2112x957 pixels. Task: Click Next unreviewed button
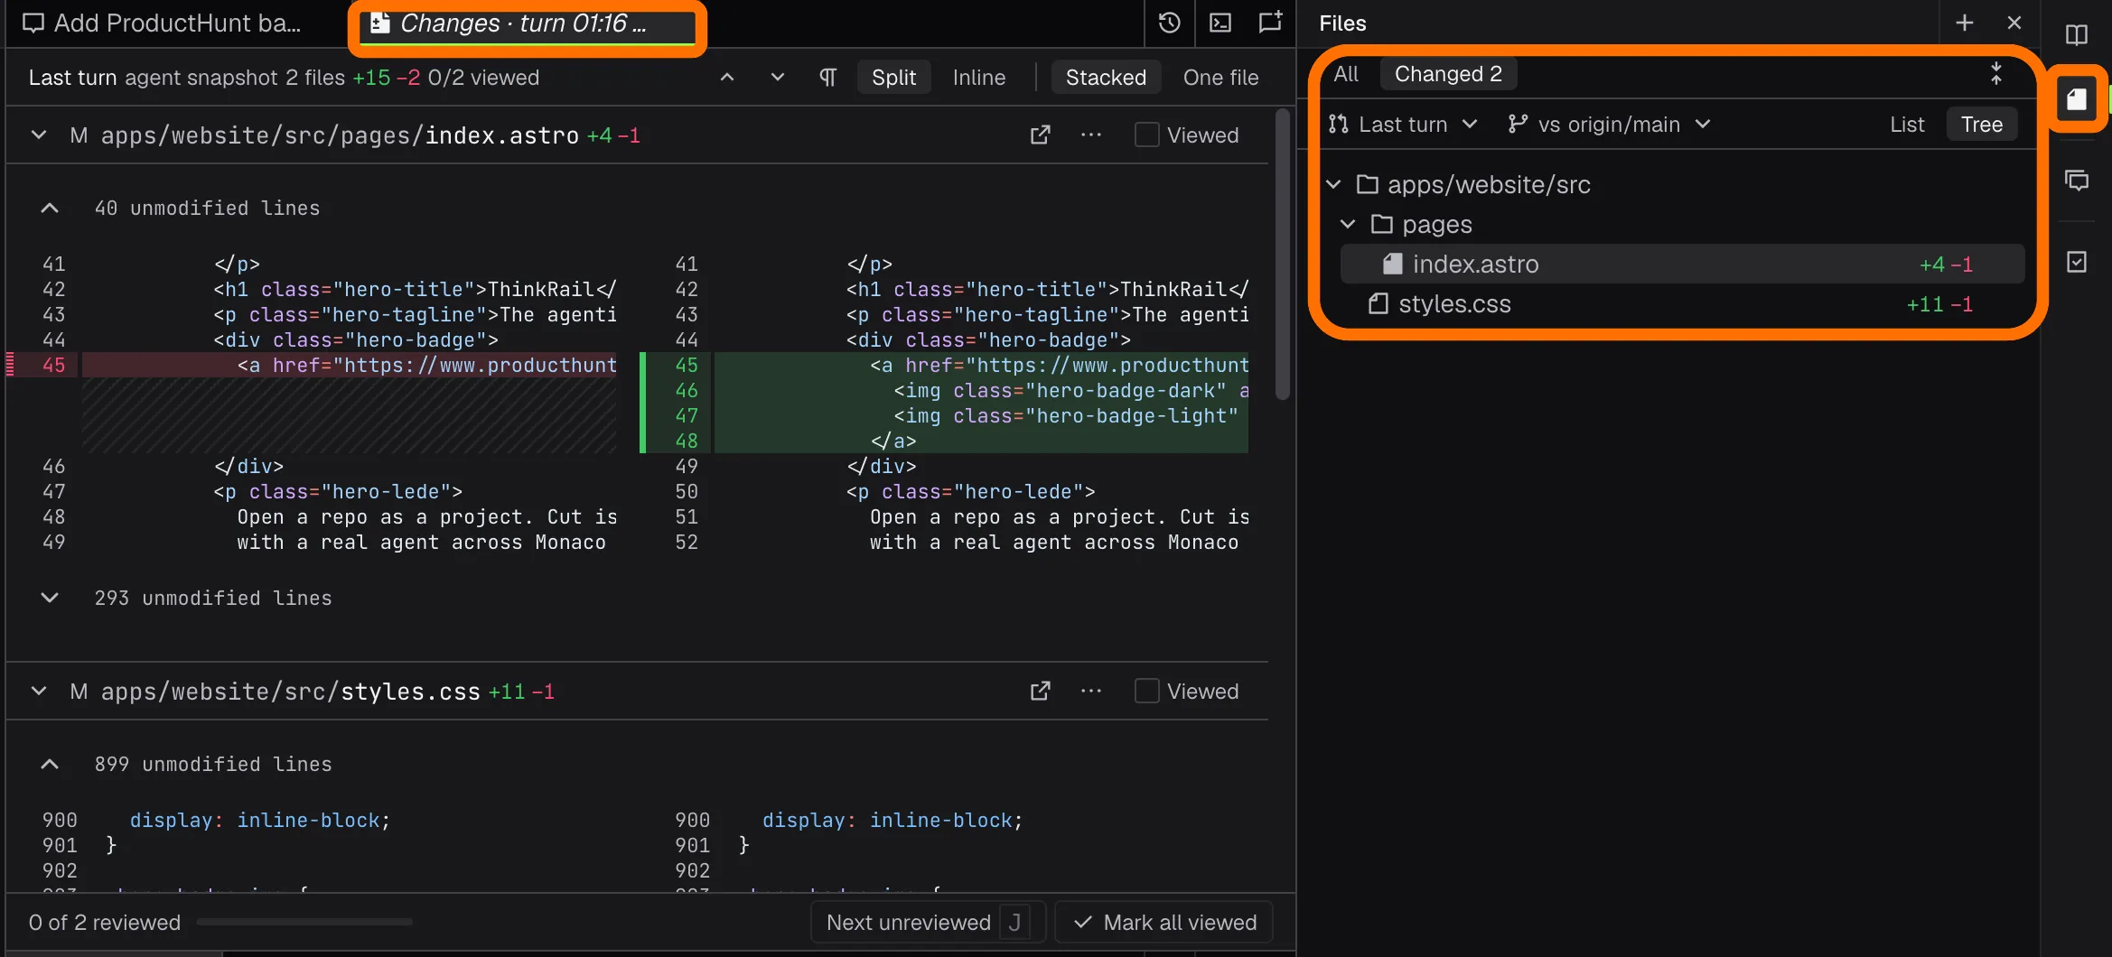pos(928,923)
